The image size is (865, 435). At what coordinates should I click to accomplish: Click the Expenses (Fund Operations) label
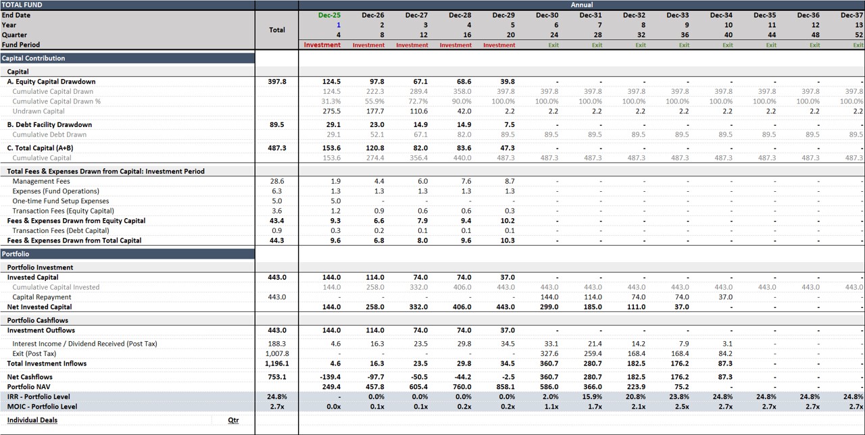55,191
